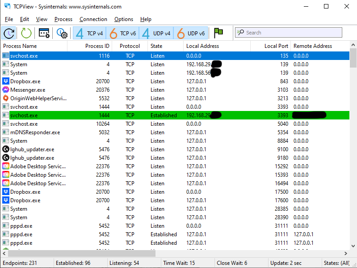Click the Messenger.exe icon
Image resolution: width=357 pixels, height=268 pixels.
click(6, 90)
